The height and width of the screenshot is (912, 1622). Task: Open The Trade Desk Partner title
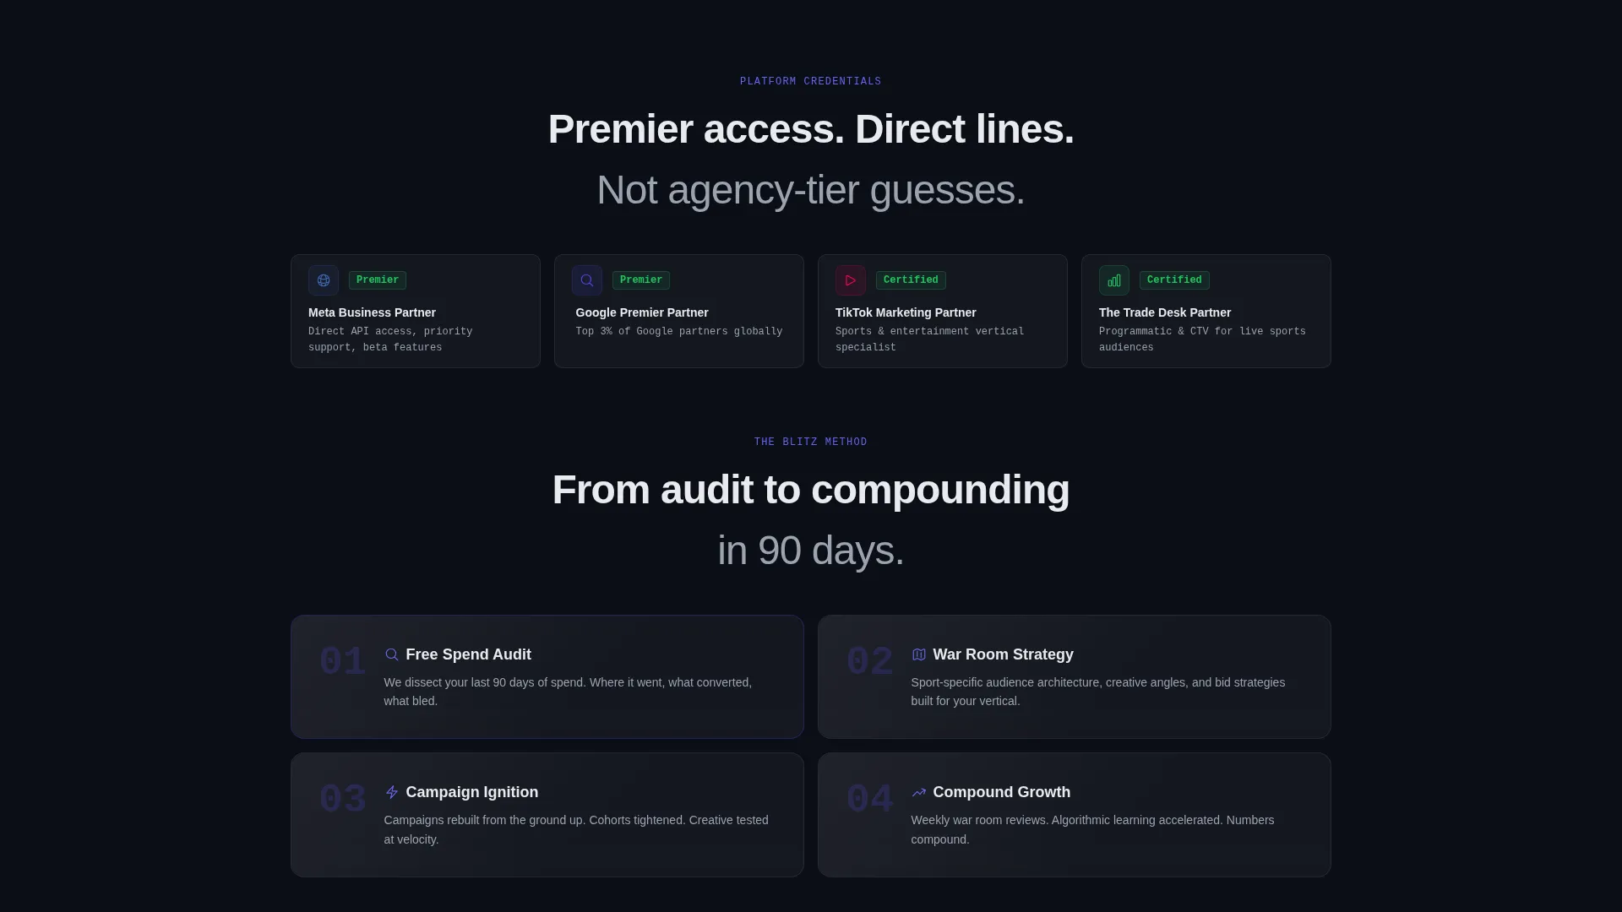[x=1165, y=312]
